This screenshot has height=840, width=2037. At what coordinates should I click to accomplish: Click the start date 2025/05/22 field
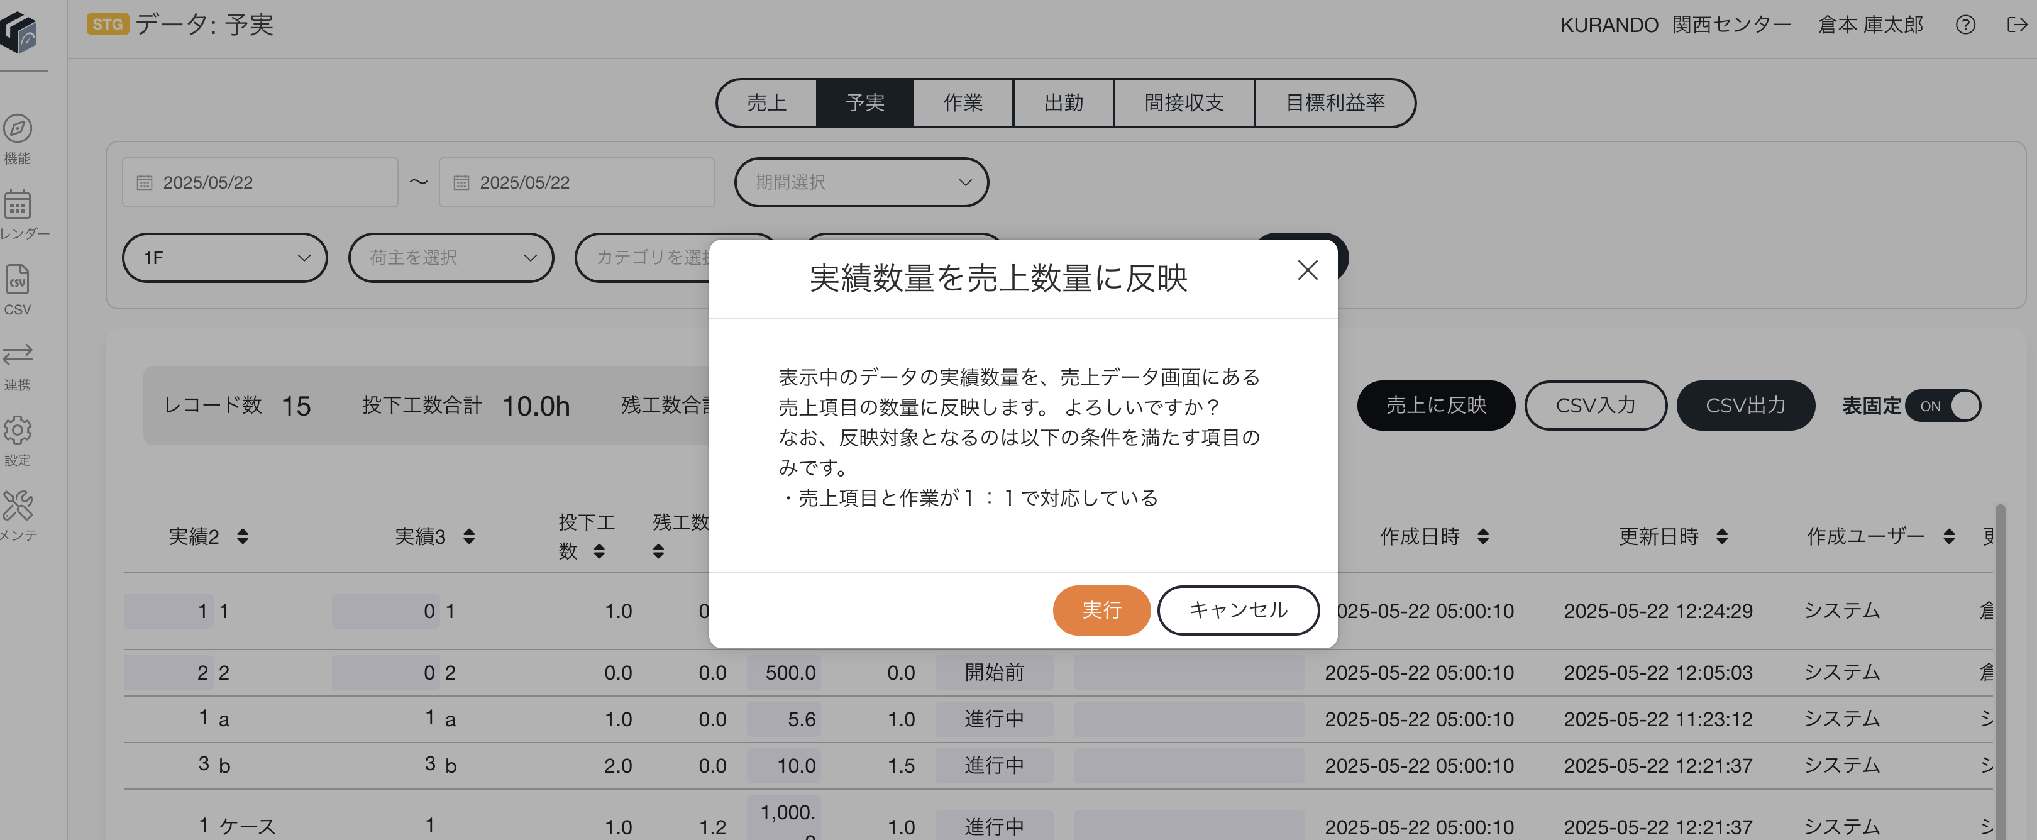point(260,183)
